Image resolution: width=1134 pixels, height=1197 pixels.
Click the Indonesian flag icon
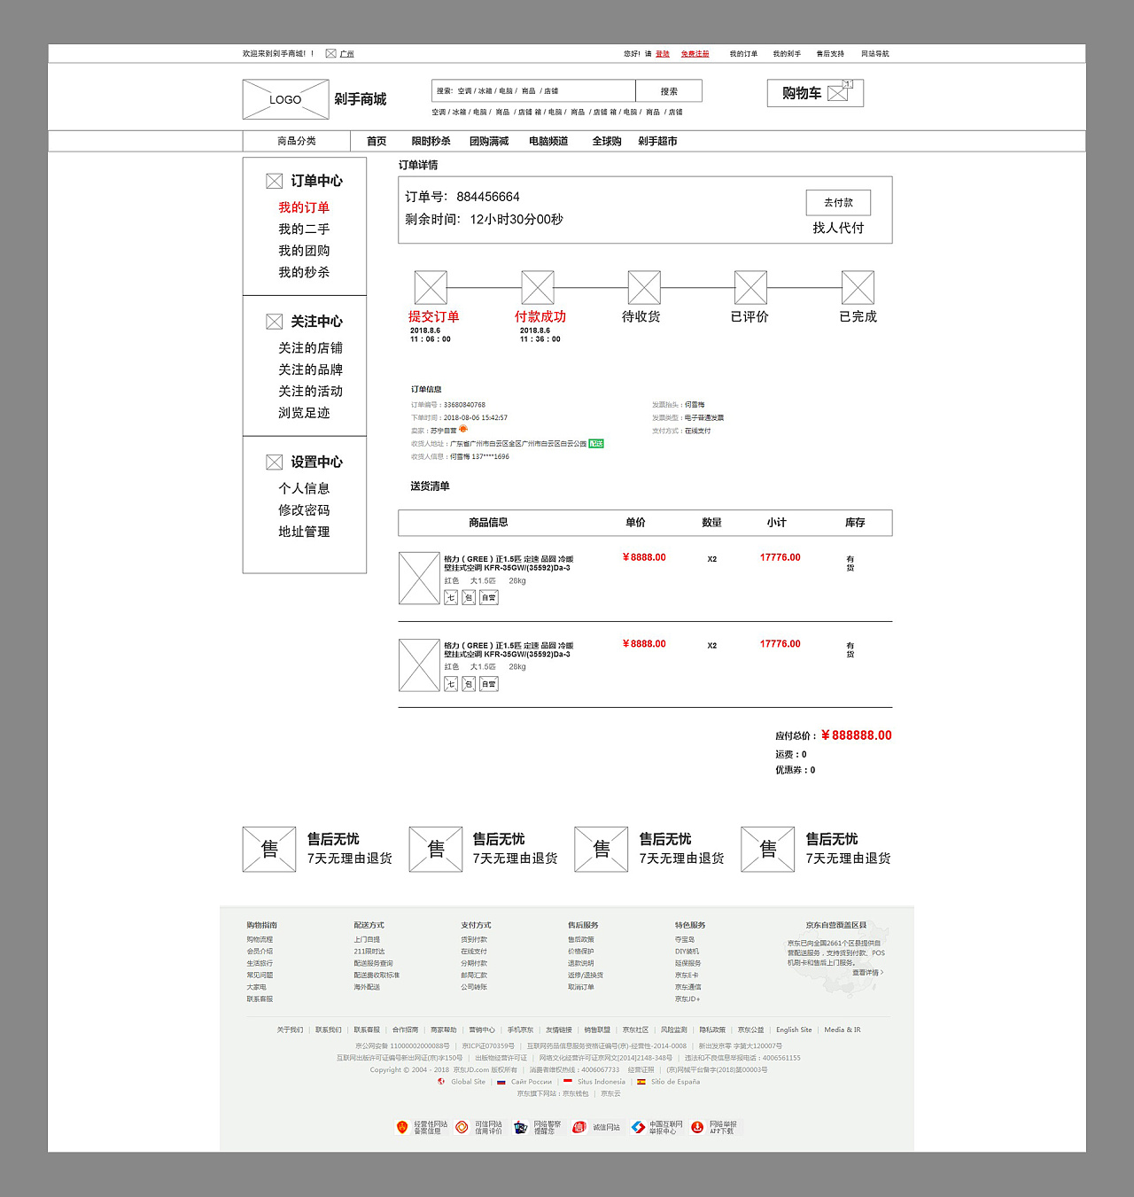coord(568,1082)
